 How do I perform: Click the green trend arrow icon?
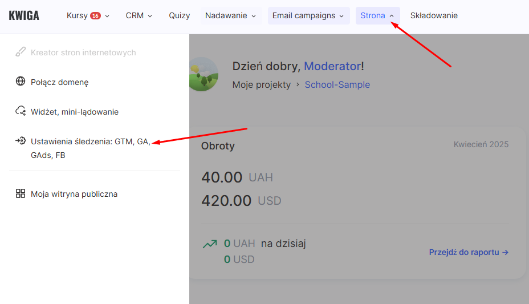[x=210, y=244]
